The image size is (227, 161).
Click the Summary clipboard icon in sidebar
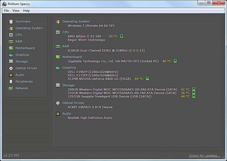[x=11, y=22]
